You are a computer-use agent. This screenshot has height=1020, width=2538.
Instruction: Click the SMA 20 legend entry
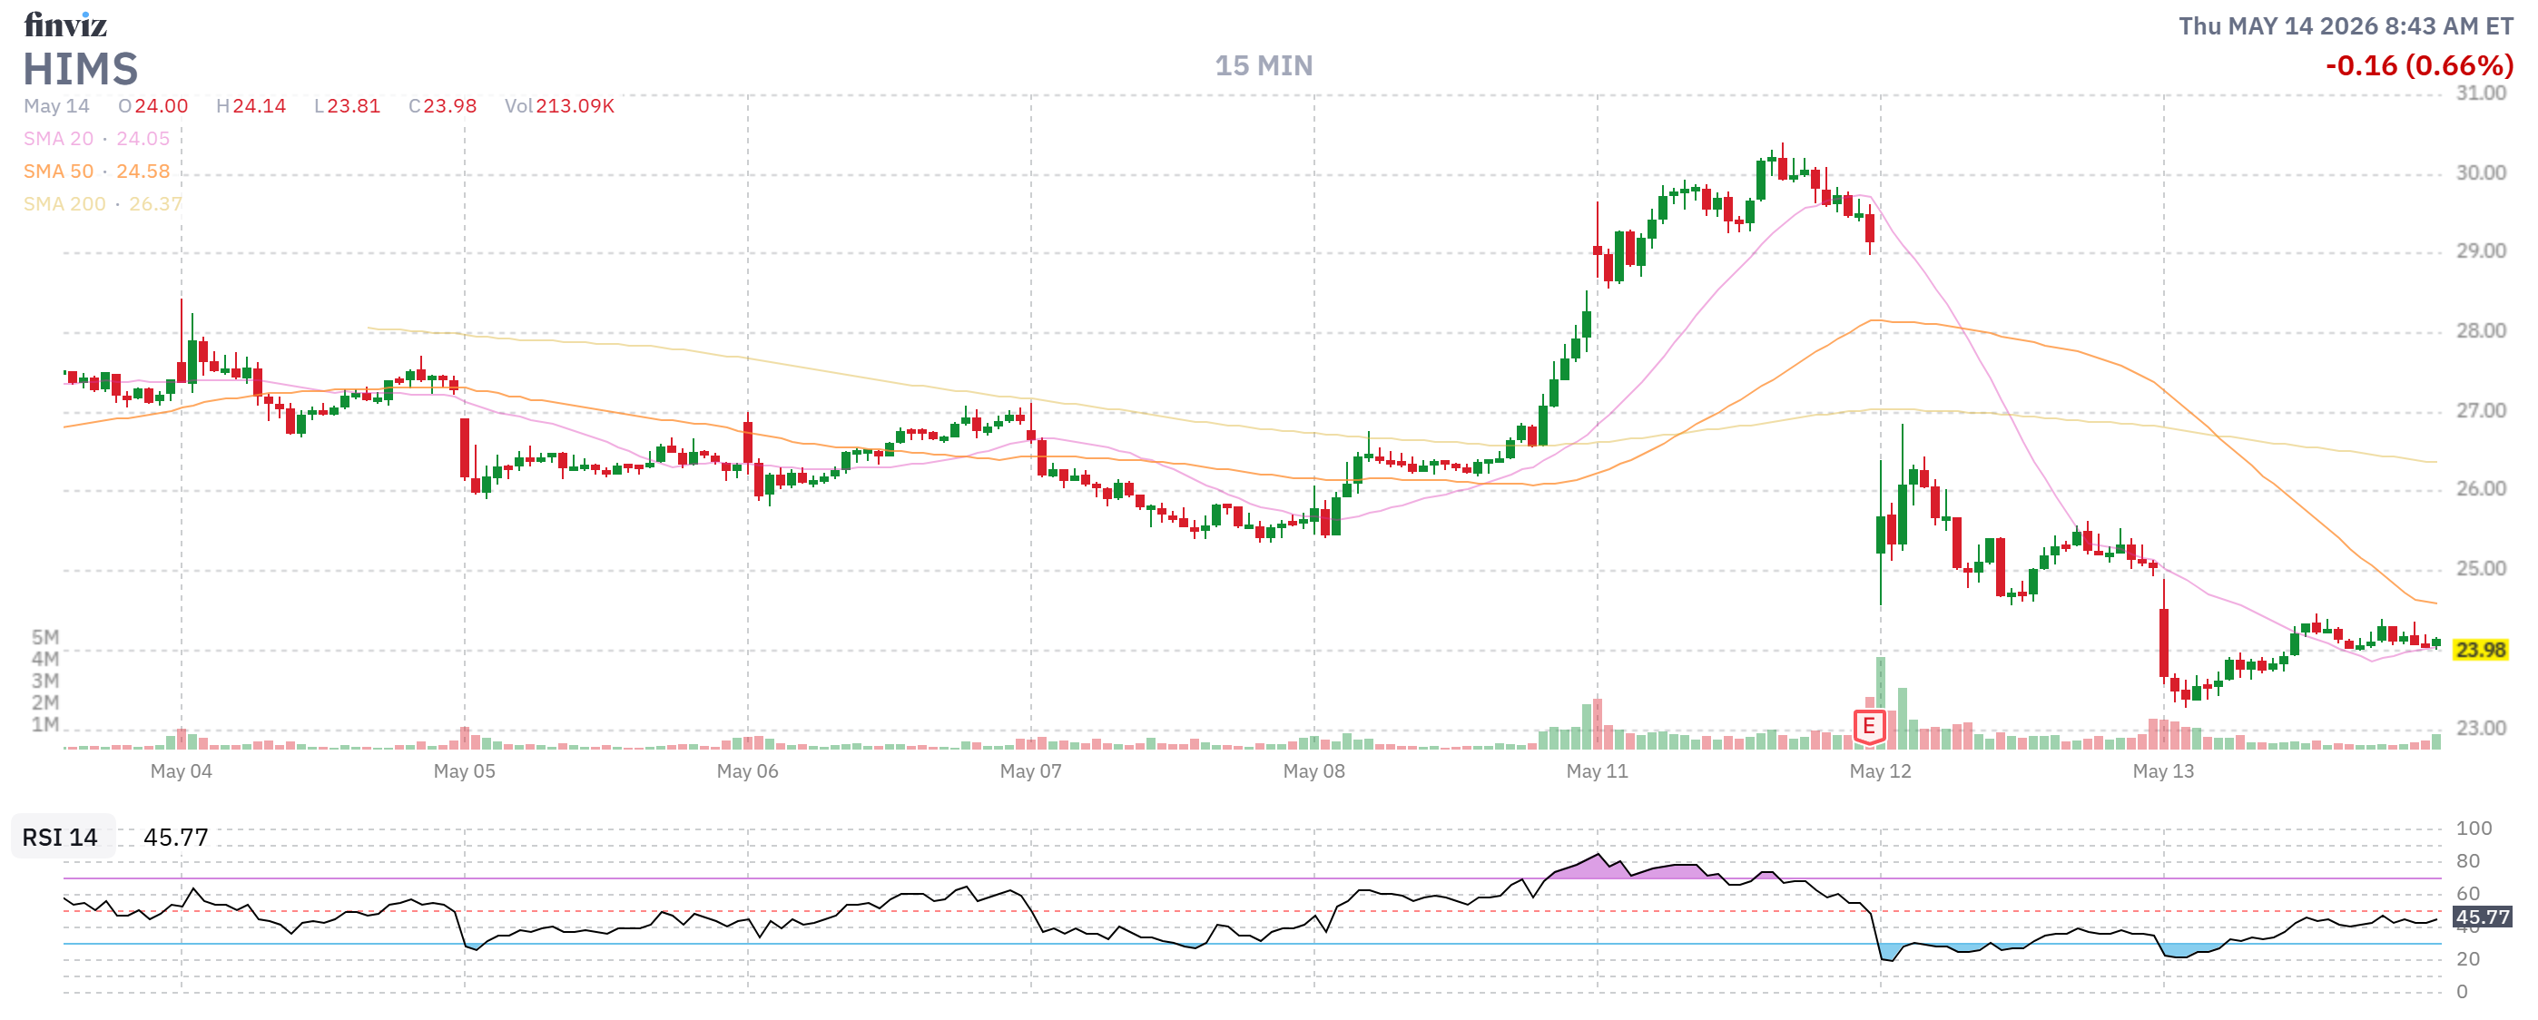[x=96, y=139]
